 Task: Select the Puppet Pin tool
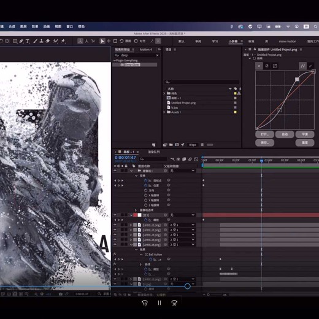[x=63, y=41]
